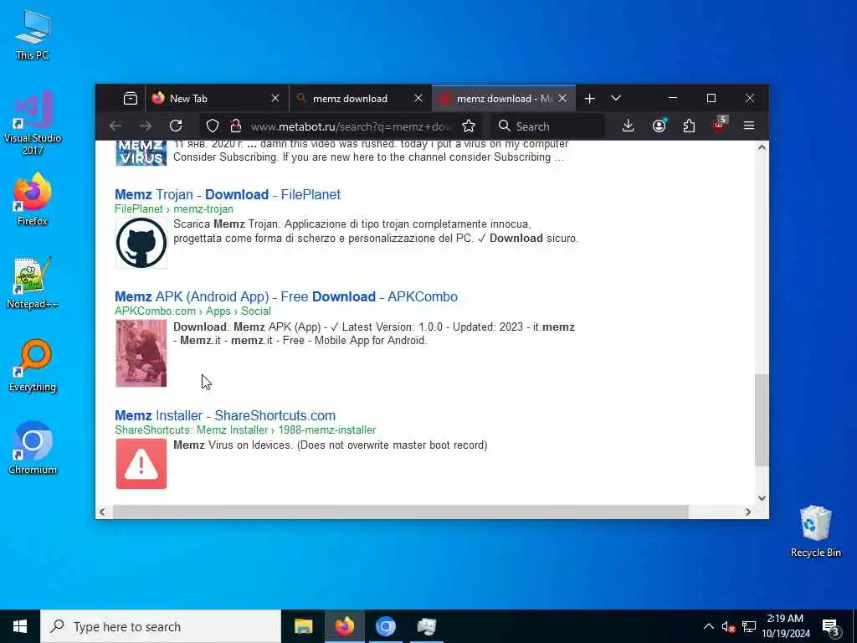The height and width of the screenshot is (643, 857).
Task: Click the Type here to search box
Action: (x=161, y=626)
